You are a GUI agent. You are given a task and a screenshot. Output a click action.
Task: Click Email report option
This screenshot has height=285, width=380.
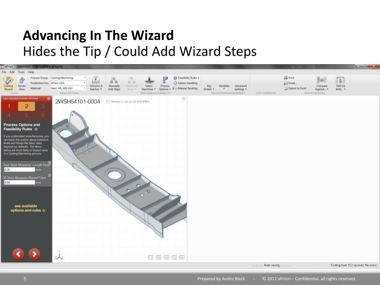[290, 83]
